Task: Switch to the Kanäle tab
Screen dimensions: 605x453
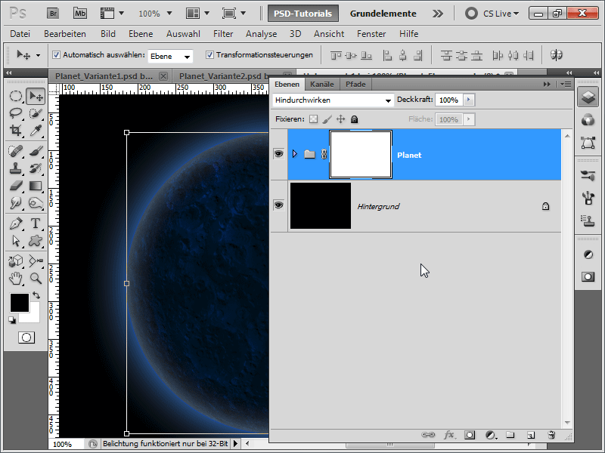Action: click(322, 85)
